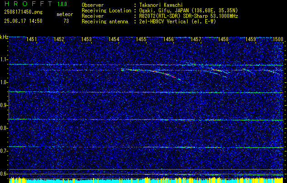Click the 1.0 kHz axis label

point(4,82)
